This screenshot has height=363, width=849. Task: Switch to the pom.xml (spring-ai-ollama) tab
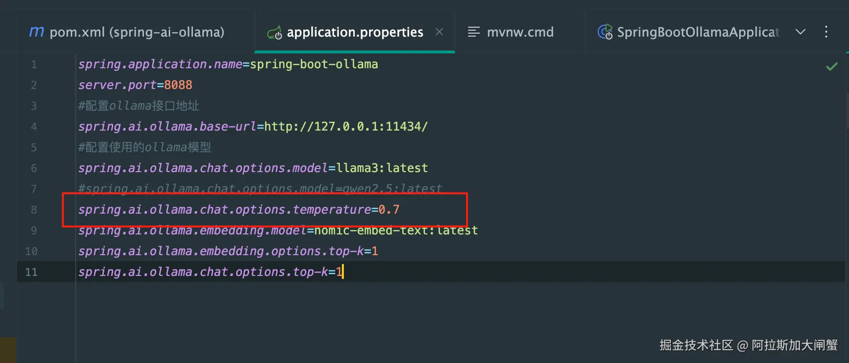pyautogui.click(x=137, y=32)
